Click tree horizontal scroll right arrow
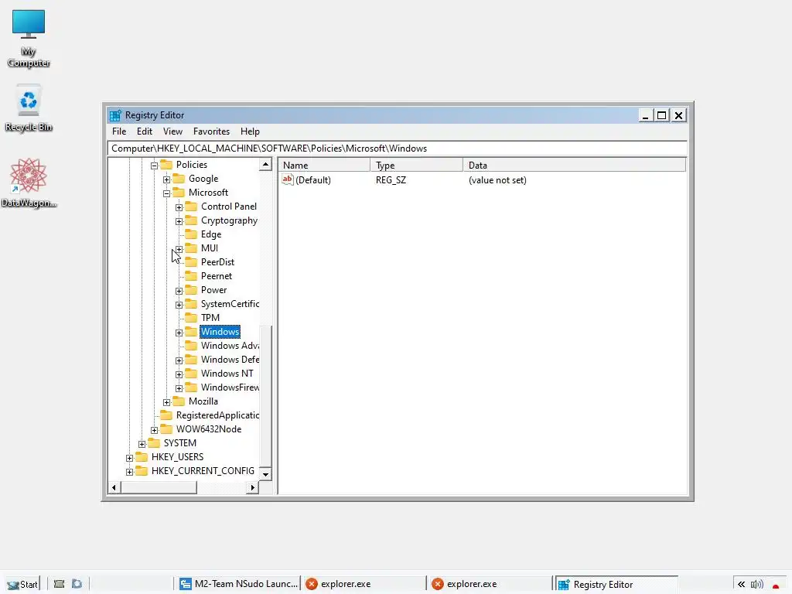 point(253,487)
